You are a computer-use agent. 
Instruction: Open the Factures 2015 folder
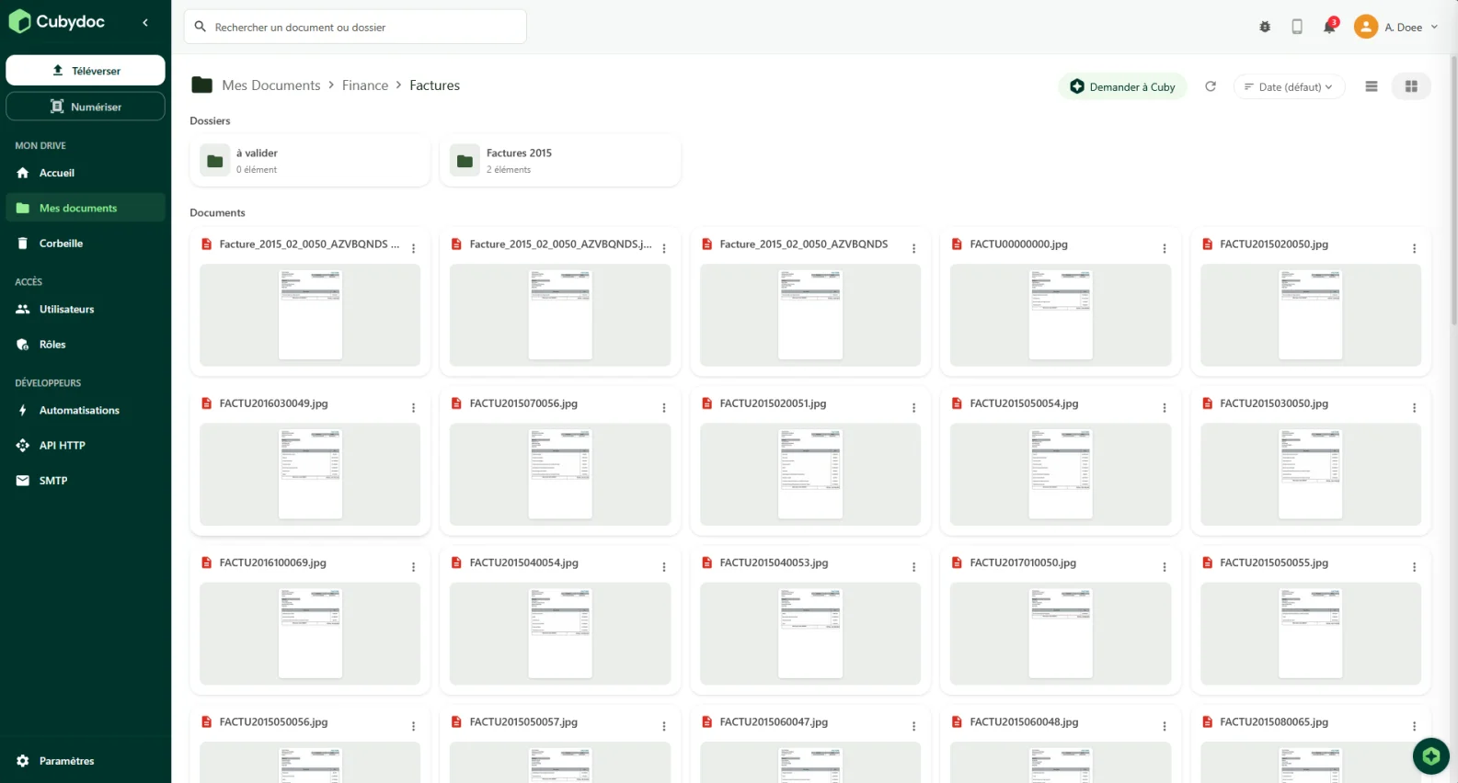(x=560, y=161)
